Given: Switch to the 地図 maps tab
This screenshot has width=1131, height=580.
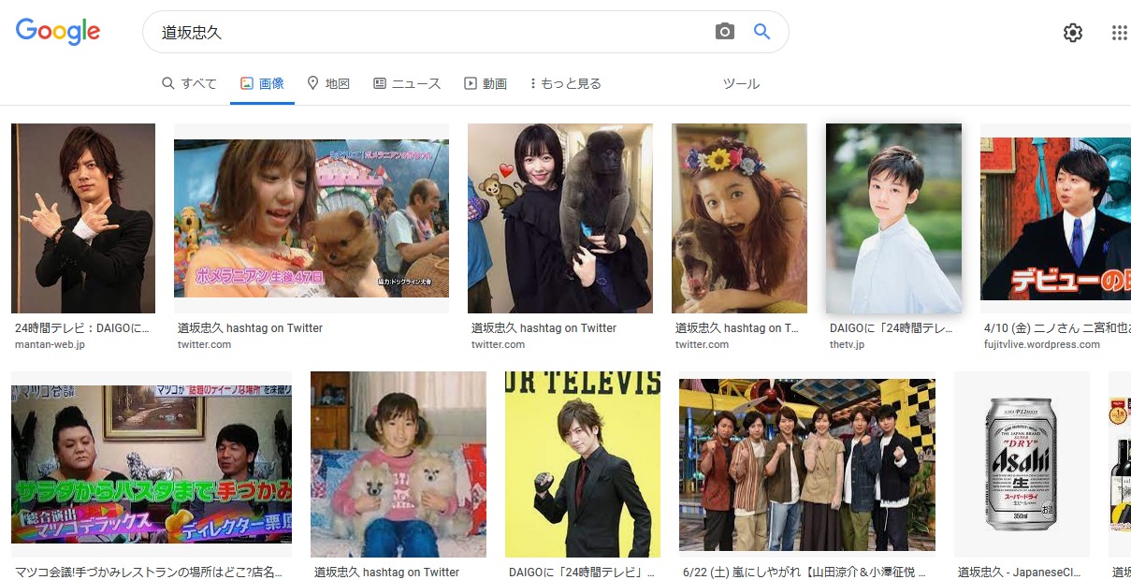Looking at the screenshot, I should 328,83.
